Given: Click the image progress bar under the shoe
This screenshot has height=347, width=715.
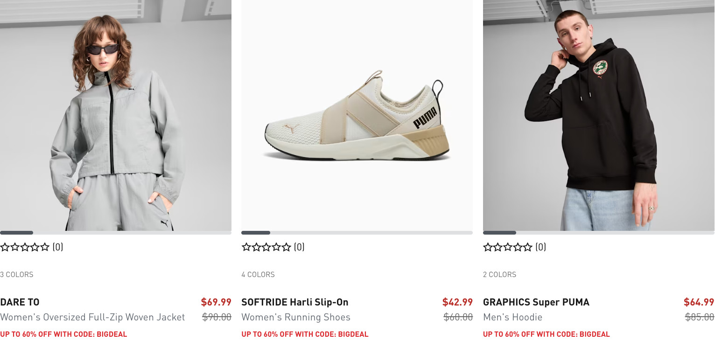Looking at the screenshot, I should tap(357, 233).
